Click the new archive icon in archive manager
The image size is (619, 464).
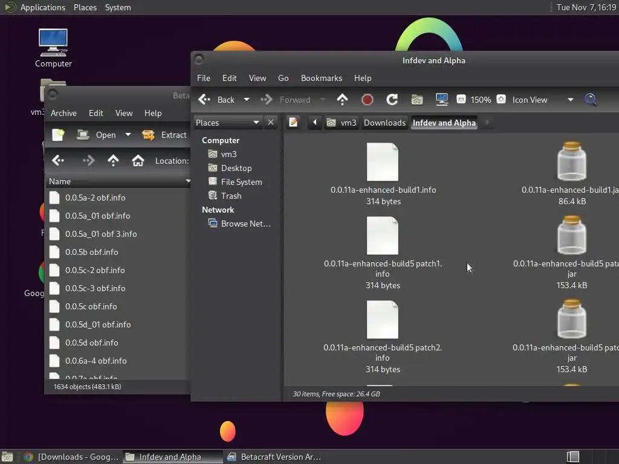tap(58, 135)
